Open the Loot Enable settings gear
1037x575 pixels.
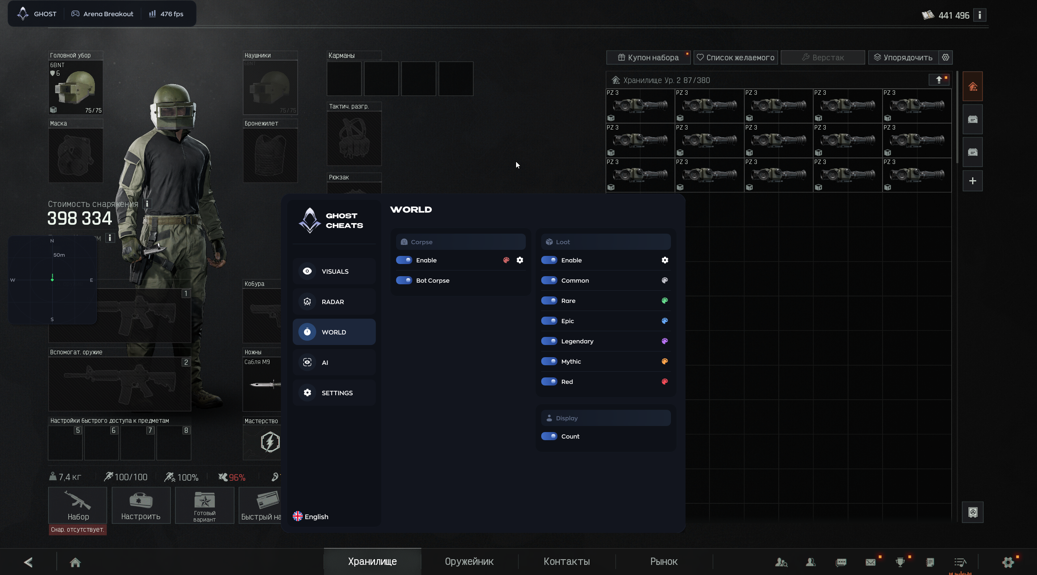(x=665, y=260)
